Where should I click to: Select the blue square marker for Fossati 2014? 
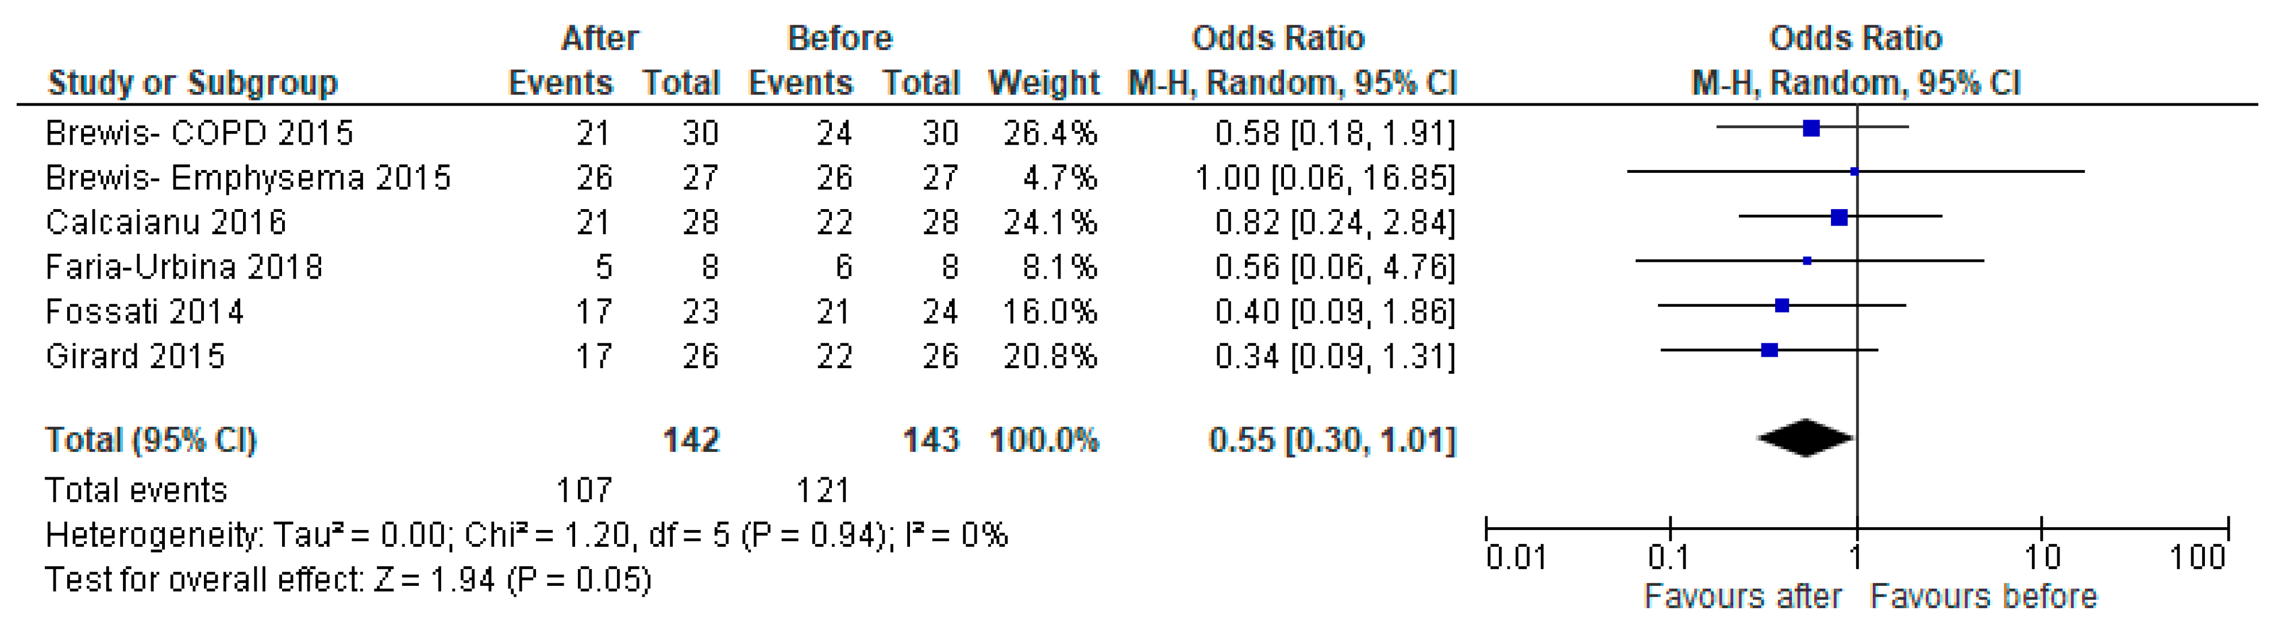[1782, 306]
